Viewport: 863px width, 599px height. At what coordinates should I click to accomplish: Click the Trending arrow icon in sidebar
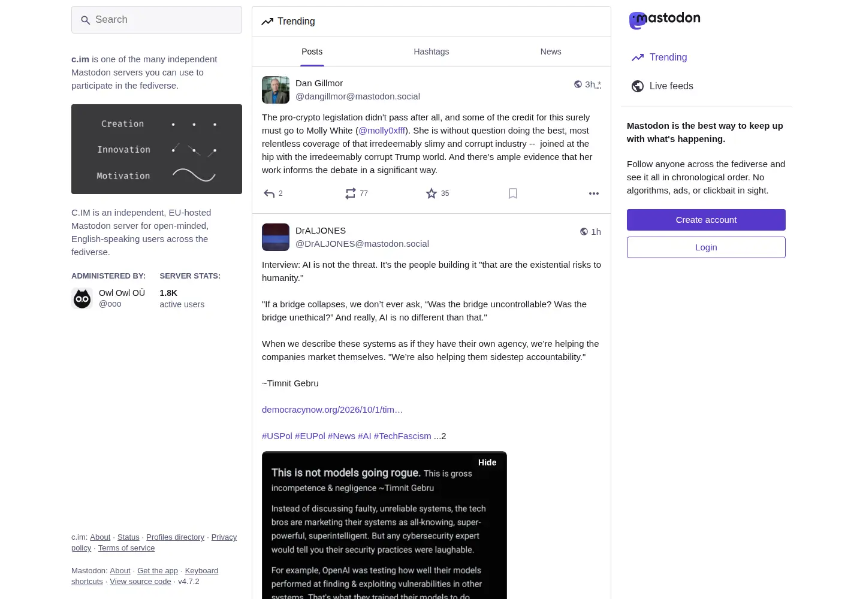click(638, 58)
